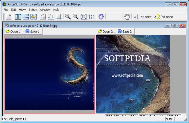The height and width of the screenshot is (123, 189).
Task: Click the swap images icon
Action: (x=34, y=17)
